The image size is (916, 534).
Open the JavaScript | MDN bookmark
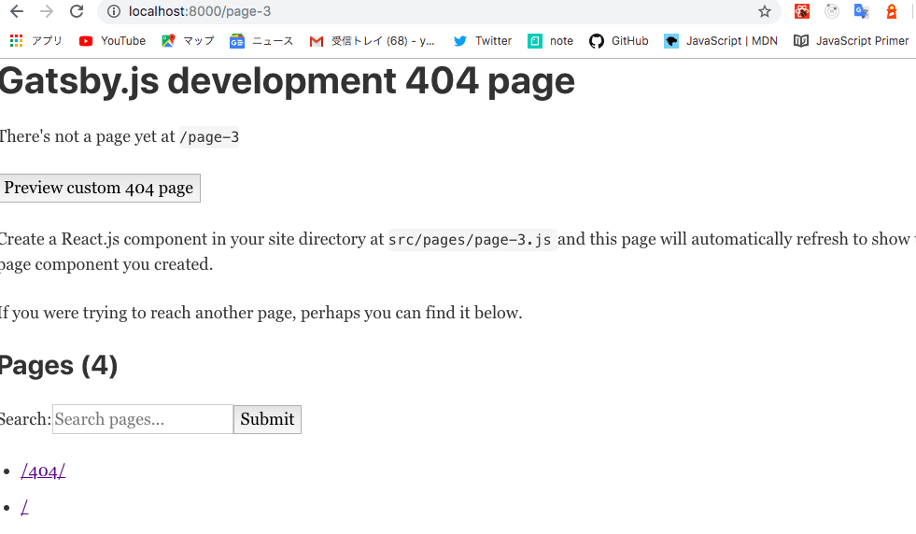click(x=721, y=41)
